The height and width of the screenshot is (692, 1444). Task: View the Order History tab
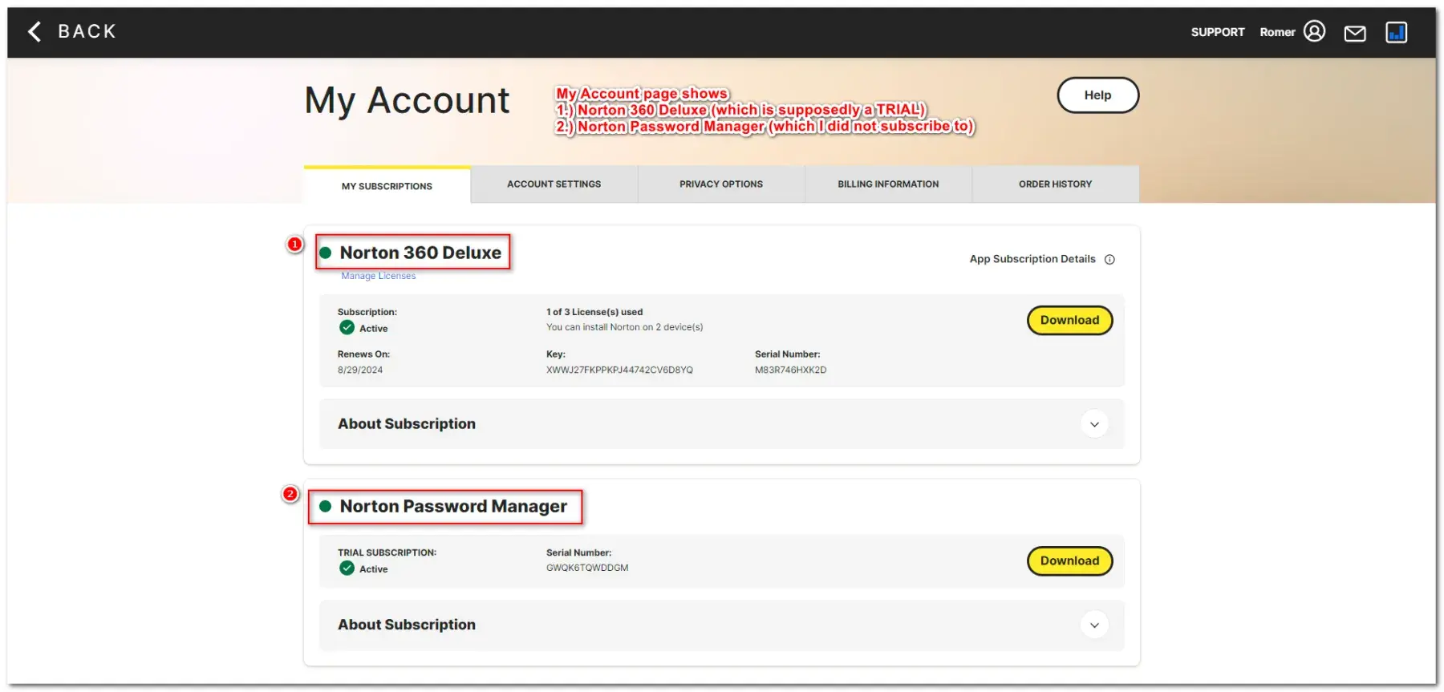(x=1055, y=184)
